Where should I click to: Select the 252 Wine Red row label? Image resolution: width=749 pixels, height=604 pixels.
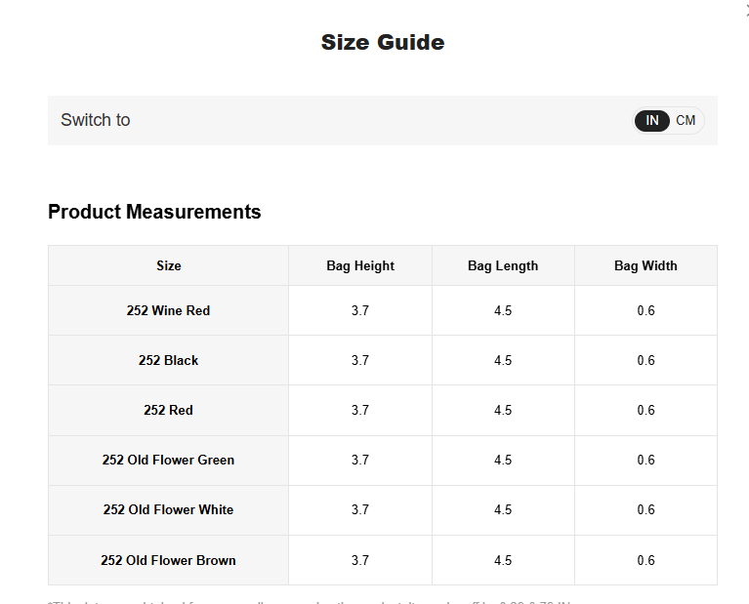tap(168, 311)
